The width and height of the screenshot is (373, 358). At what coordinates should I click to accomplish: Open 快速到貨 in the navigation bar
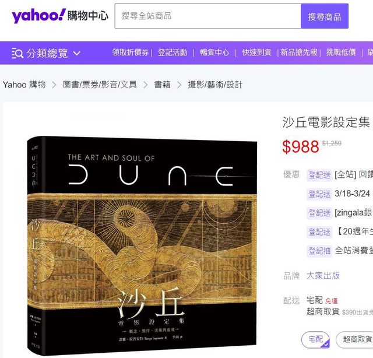click(x=256, y=52)
